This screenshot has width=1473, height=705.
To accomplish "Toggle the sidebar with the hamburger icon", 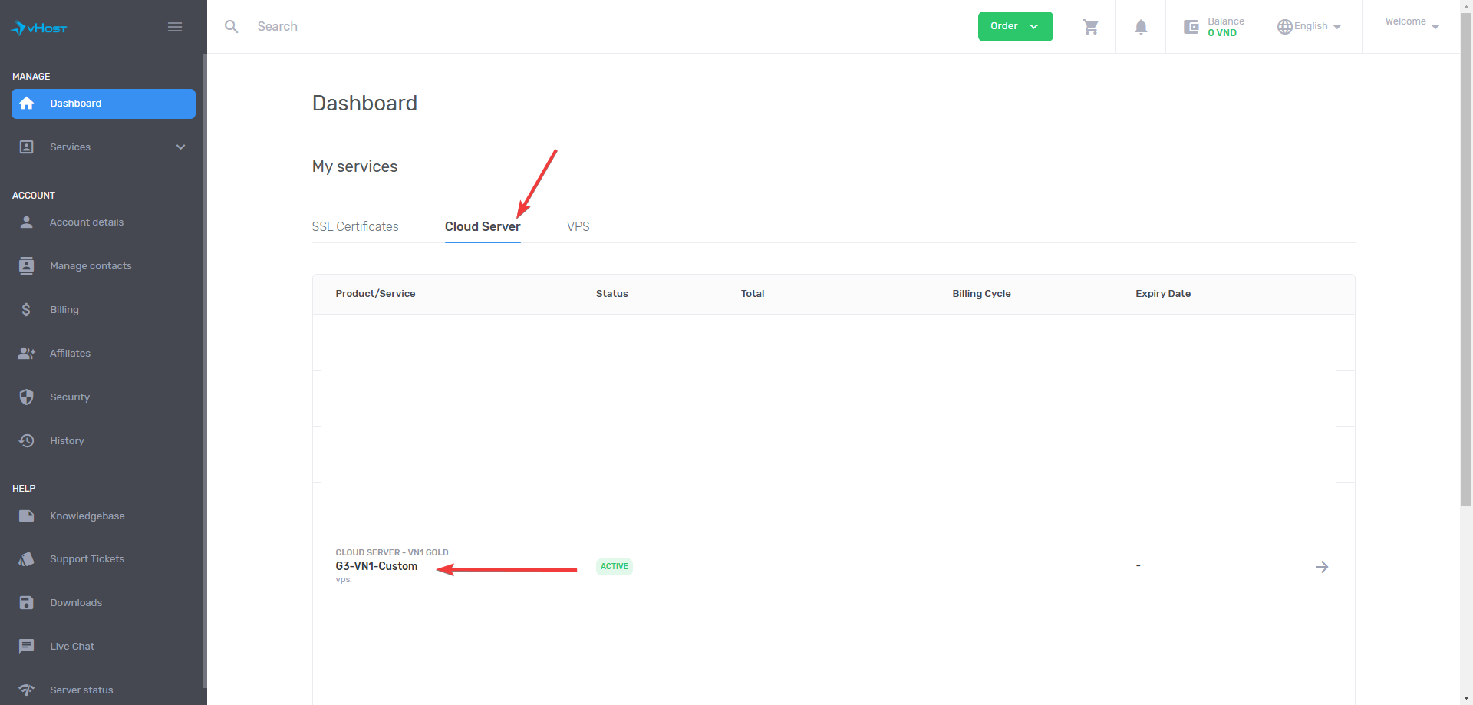I will tap(174, 26).
